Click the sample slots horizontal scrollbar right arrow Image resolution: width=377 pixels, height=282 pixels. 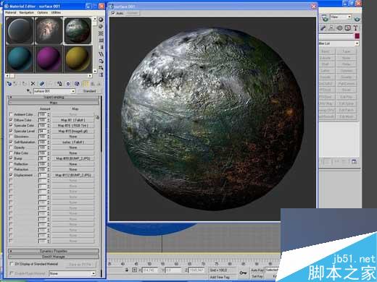click(90, 76)
